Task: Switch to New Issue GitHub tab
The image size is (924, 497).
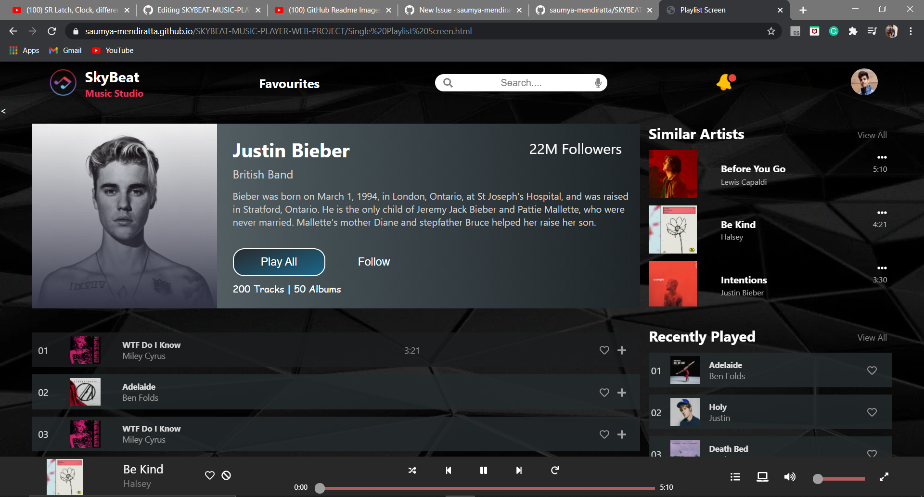Action: pyautogui.click(x=463, y=10)
